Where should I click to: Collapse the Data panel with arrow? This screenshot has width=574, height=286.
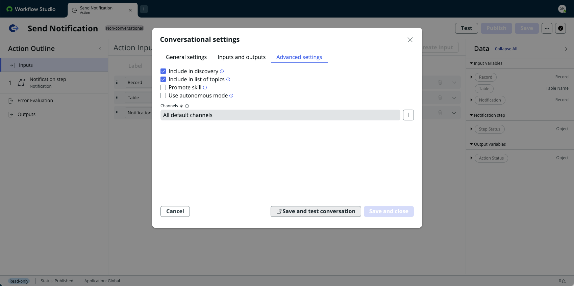pyautogui.click(x=566, y=49)
